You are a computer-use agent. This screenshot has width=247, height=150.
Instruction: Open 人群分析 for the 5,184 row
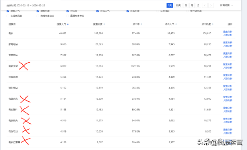tap(227, 101)
